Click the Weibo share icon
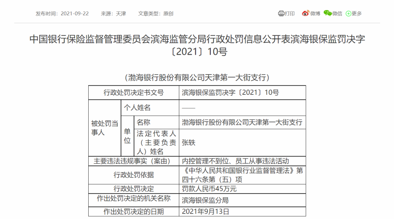 [305, 13]
